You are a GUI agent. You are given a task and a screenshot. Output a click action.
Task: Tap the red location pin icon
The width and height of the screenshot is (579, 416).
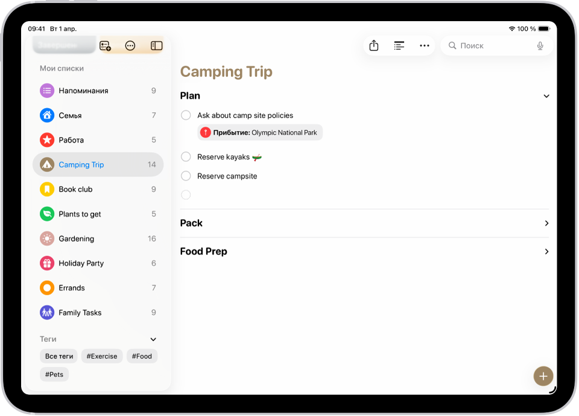click(205, 132)
